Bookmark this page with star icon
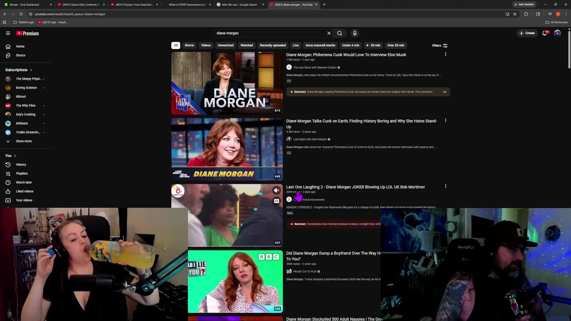Image resolution: width=571 pixels, height=321 pixels. tap(515, 14)
